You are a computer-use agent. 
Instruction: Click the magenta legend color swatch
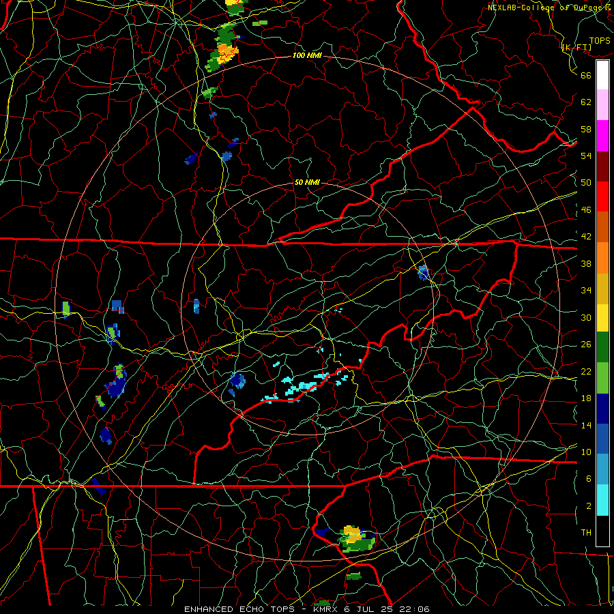602,136
